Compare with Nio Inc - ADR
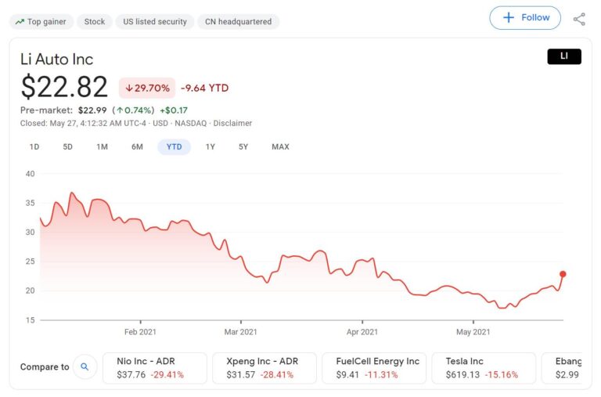The image size is (601, 397). pyautogui.click(x=154, y=367)
